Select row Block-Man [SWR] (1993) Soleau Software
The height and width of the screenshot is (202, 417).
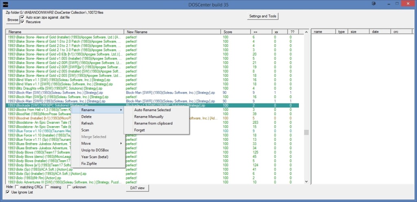[152, 101]
